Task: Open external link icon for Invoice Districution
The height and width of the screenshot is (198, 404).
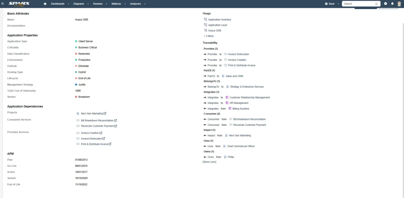Action: [x=104, y=138]
